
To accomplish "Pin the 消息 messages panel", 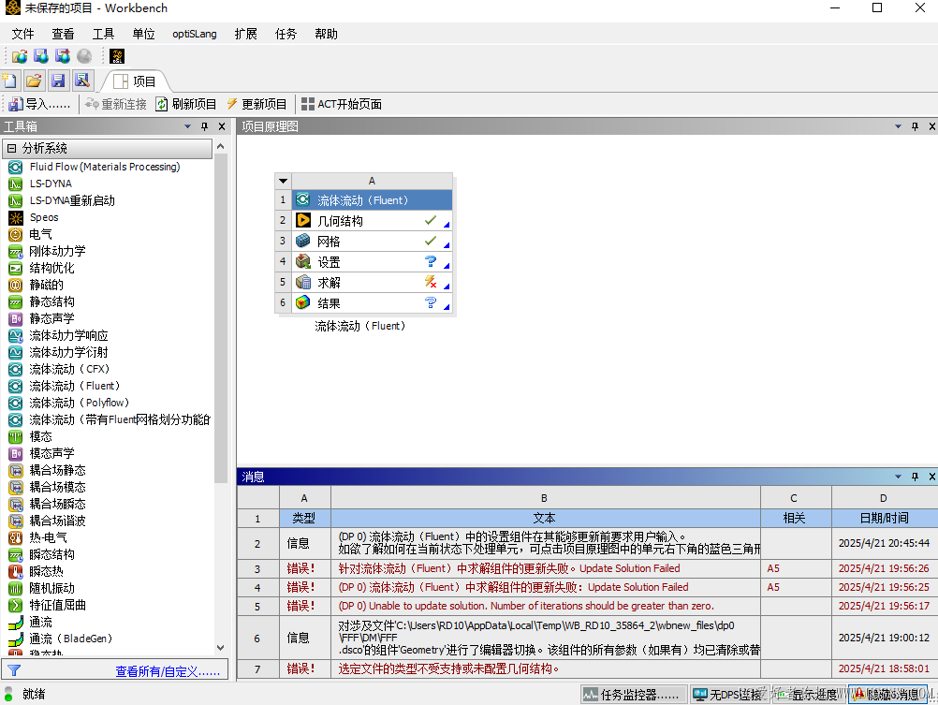I will pyautogui.click(x=915, y=477).
